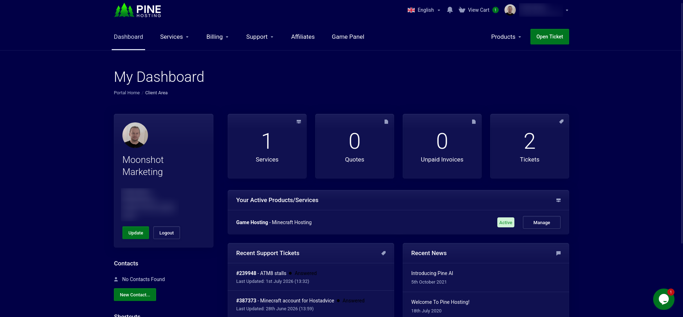The width and height of the screenshot is (683, 317).
Task: Click the Update profile button
Action: [x=136, y=233]
